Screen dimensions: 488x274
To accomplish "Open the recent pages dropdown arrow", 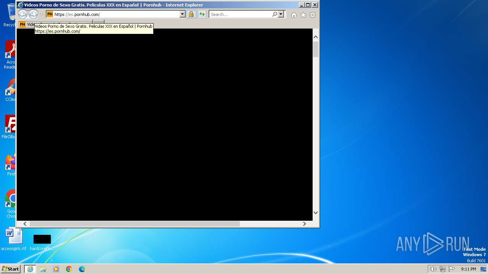I will [42, 14].
